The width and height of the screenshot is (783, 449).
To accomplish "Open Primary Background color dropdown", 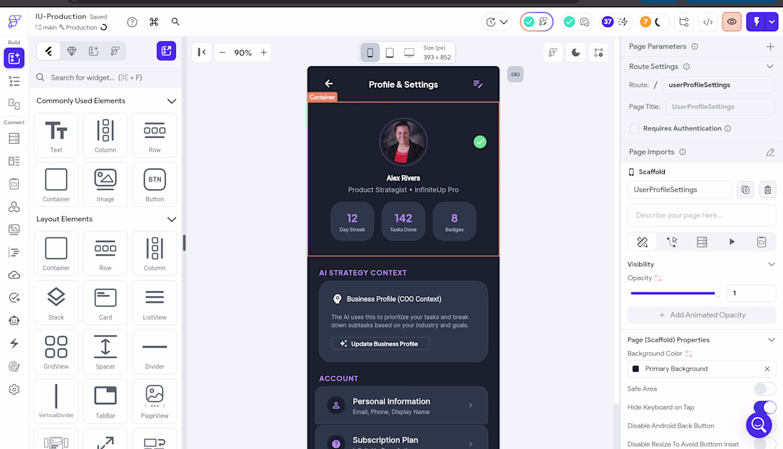I will pyautogui.click(x=701, y=369).
